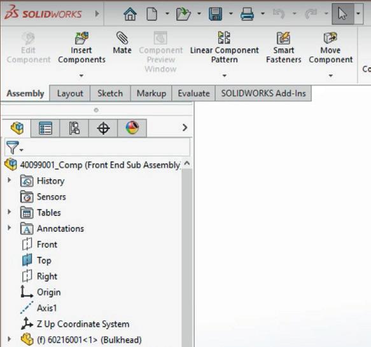Select the Sensors folder in tree
This screenshot has height=347, width=371.
pos(43,196)
